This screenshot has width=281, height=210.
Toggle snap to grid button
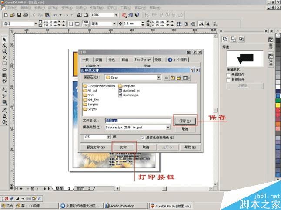179,23
